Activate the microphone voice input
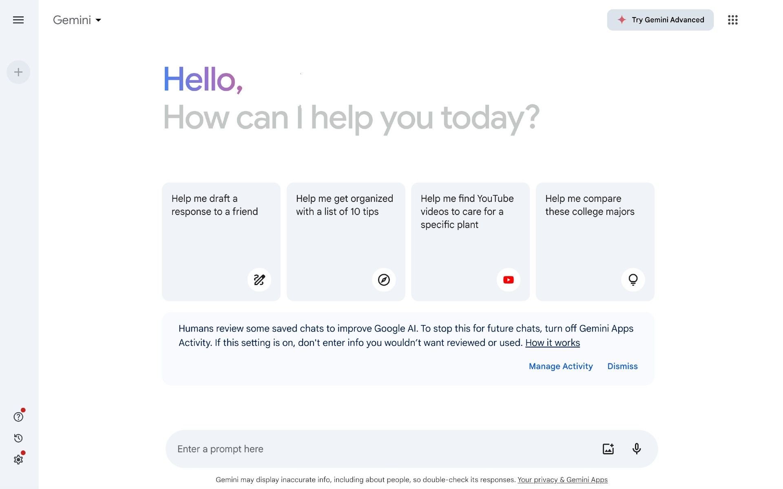The height and width of the screenshot is (489, 783). pos(636,449)
